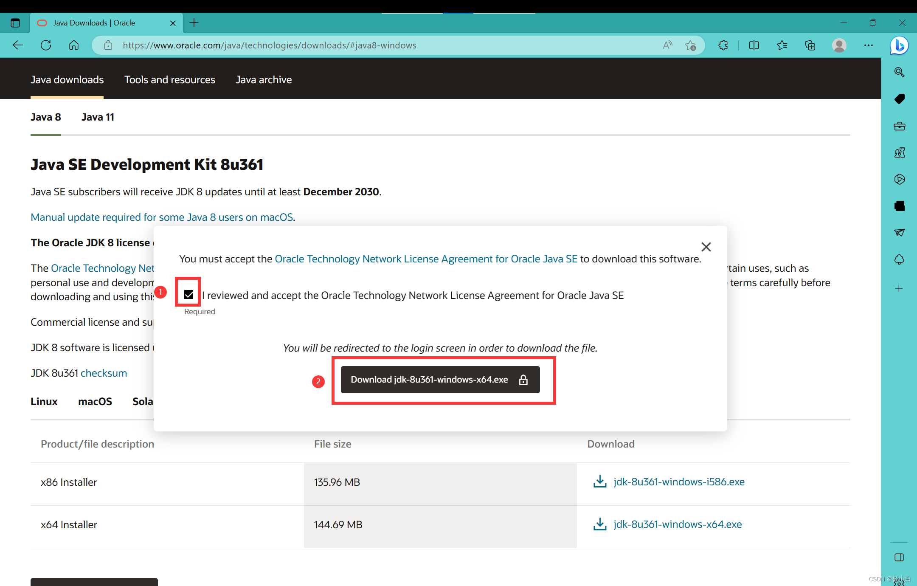This screenshot has width=917, height=586.
Task: Close the license agreement dialog
Action: click(x=706, y=246)
